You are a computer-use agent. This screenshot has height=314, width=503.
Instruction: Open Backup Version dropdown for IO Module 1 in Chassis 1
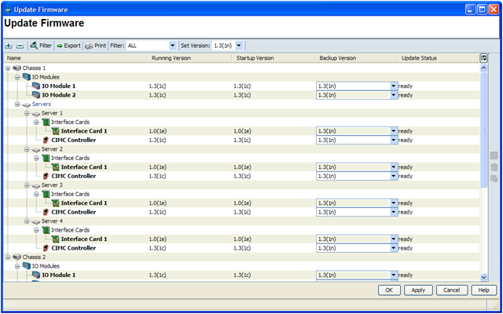[393, 86]
